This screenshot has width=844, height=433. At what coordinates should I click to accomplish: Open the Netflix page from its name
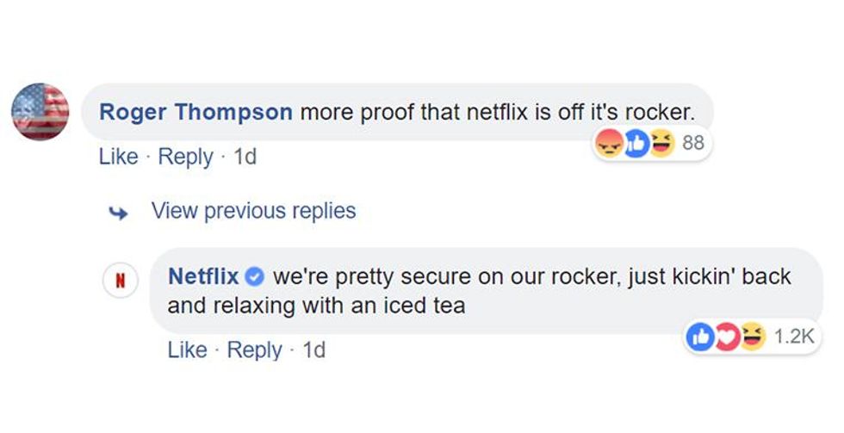(x=203, y=276)
